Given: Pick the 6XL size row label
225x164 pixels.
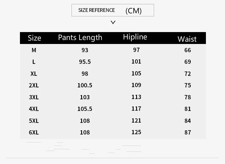Looking at the screenshot, I should click(x=34, y=133).
